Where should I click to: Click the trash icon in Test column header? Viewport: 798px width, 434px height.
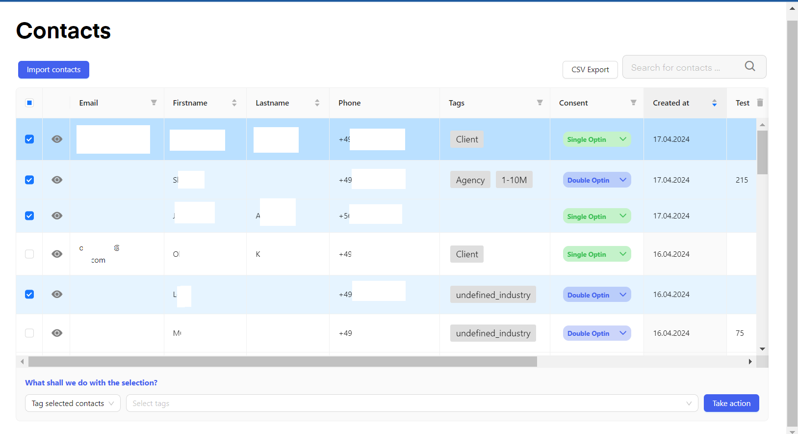[x=760, y=103]
